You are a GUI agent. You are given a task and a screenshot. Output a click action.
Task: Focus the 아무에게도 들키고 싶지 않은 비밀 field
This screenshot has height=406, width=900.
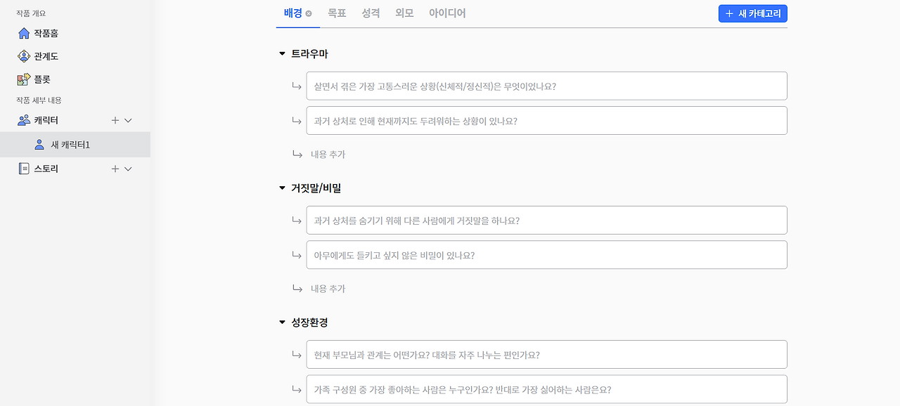point(546,255)
